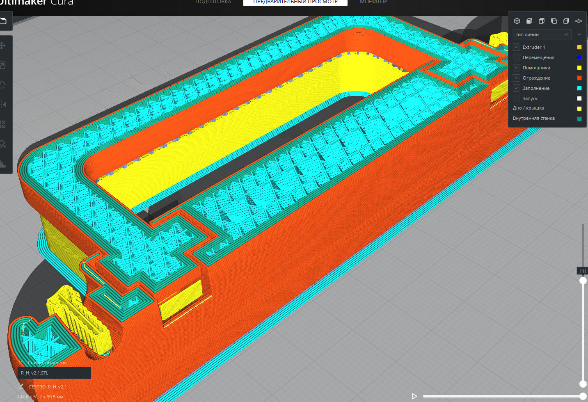
Task: Switch to the МОНИТОР tab
Action: click(x=373, y=2)
